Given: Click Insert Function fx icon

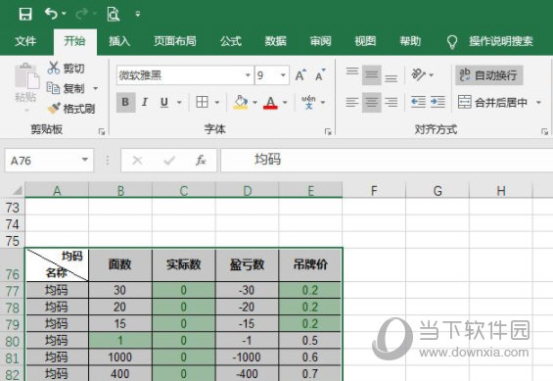Looking at the screenshot, I should tap(201, 161).
